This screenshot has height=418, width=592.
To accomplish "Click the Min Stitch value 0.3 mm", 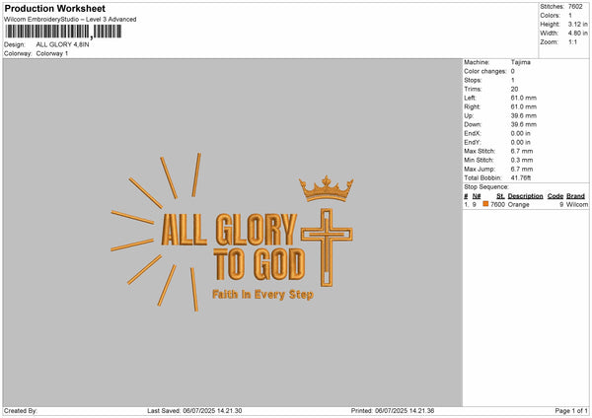I will (522, 160).
